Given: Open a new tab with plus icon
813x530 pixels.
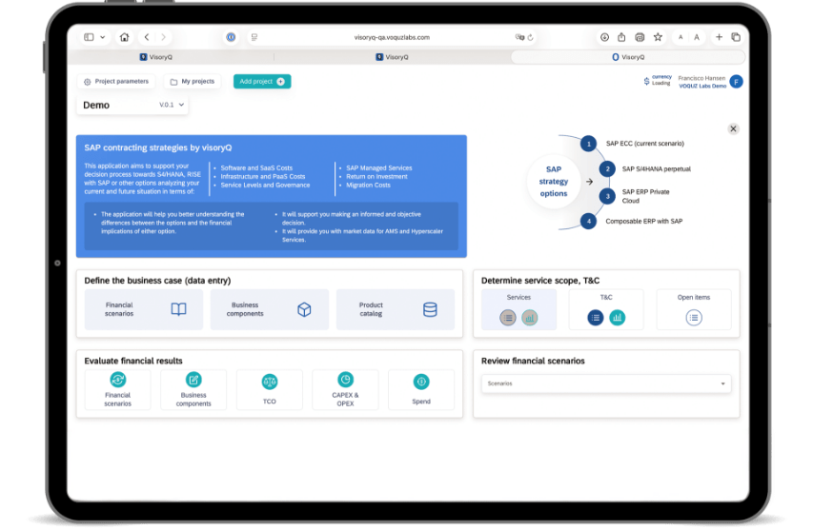Looking at the screenshot, I should (x=720, y=37).
